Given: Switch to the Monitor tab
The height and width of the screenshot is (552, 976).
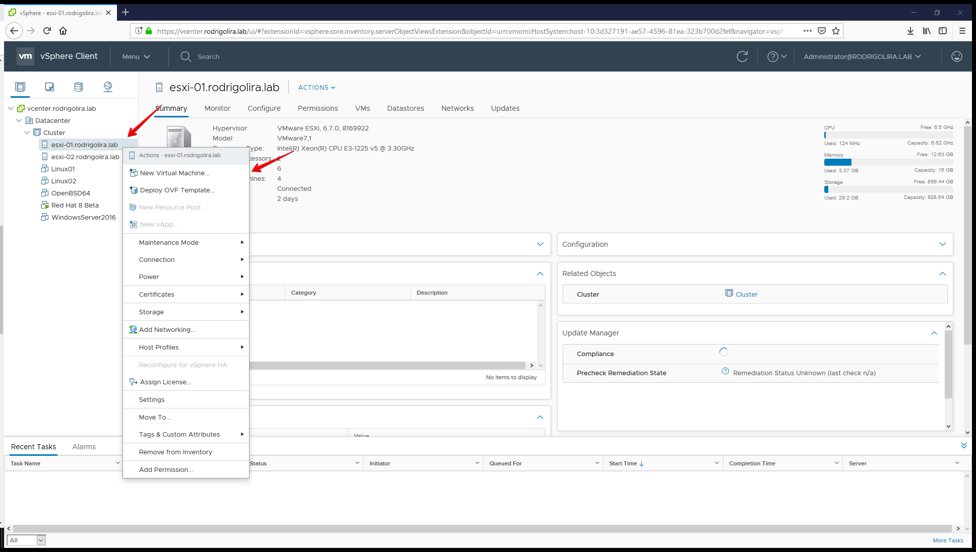Looking at the screenshot, I should tap(217, 108).
